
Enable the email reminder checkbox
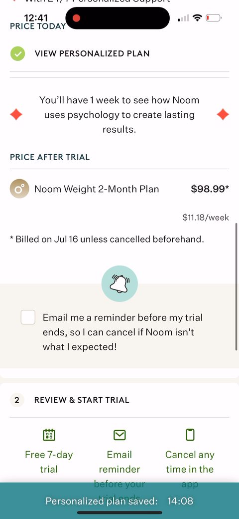(28, 317)
